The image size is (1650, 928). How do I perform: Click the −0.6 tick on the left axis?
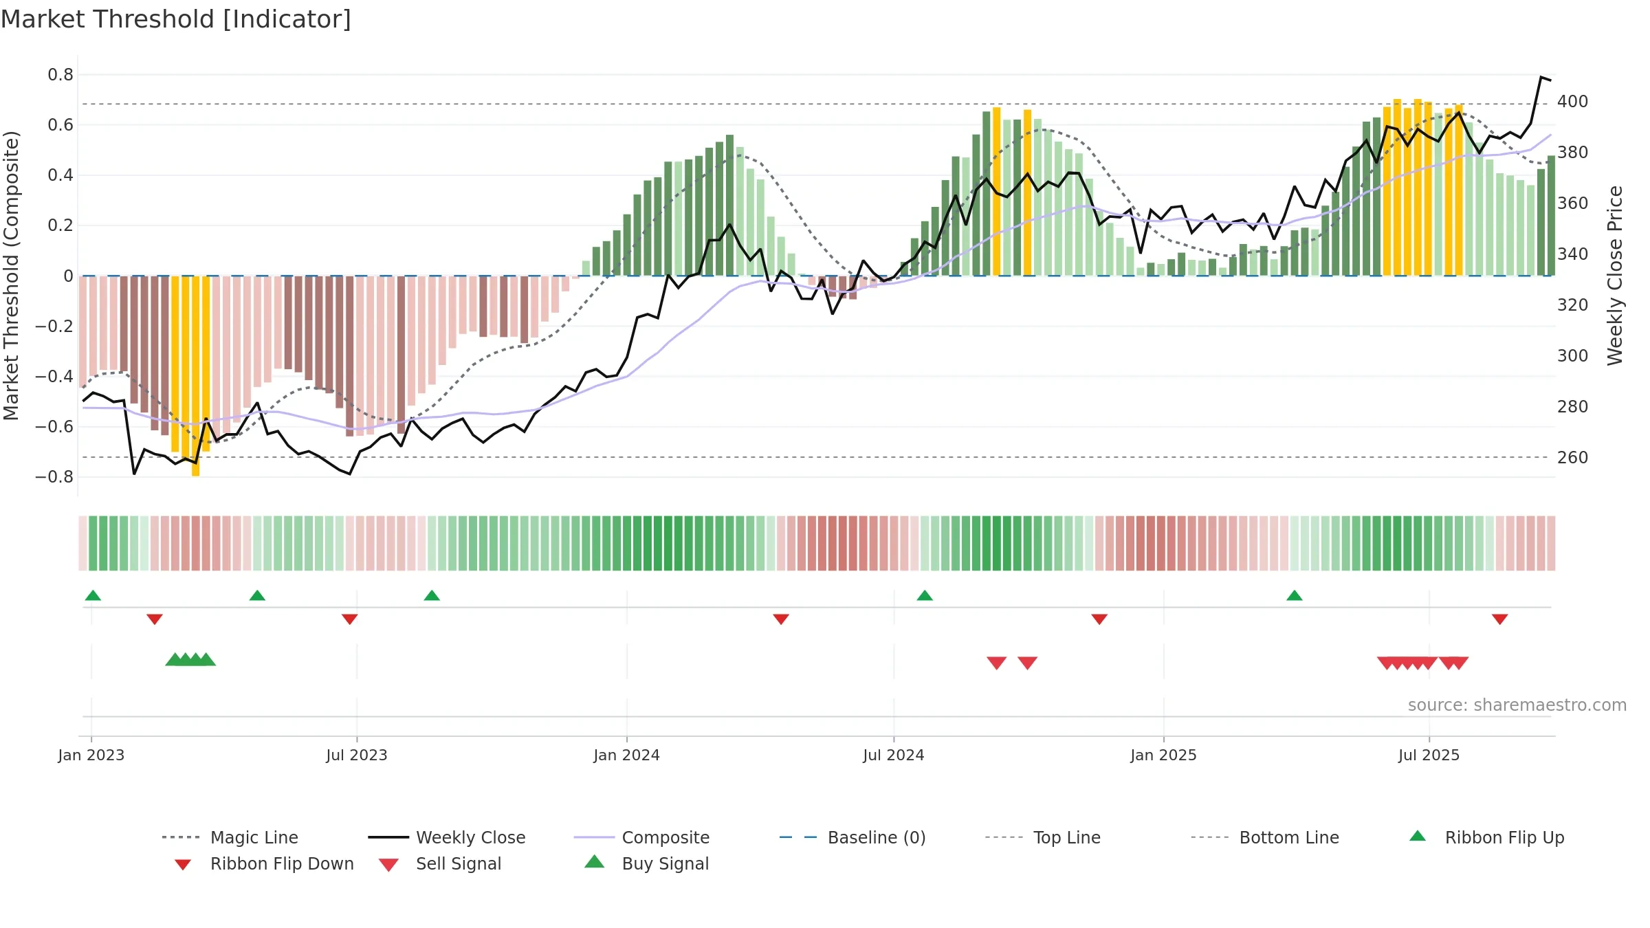pos(54,426)
